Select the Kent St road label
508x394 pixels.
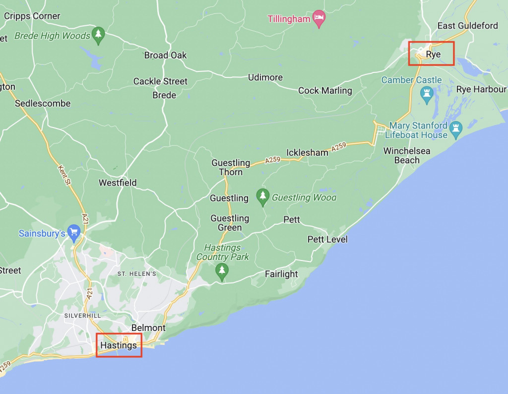click(64, 175)
